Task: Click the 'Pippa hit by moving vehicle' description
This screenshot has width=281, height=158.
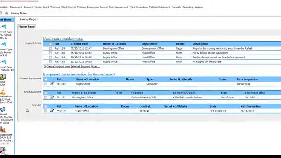Action: [x=222, y=48]
